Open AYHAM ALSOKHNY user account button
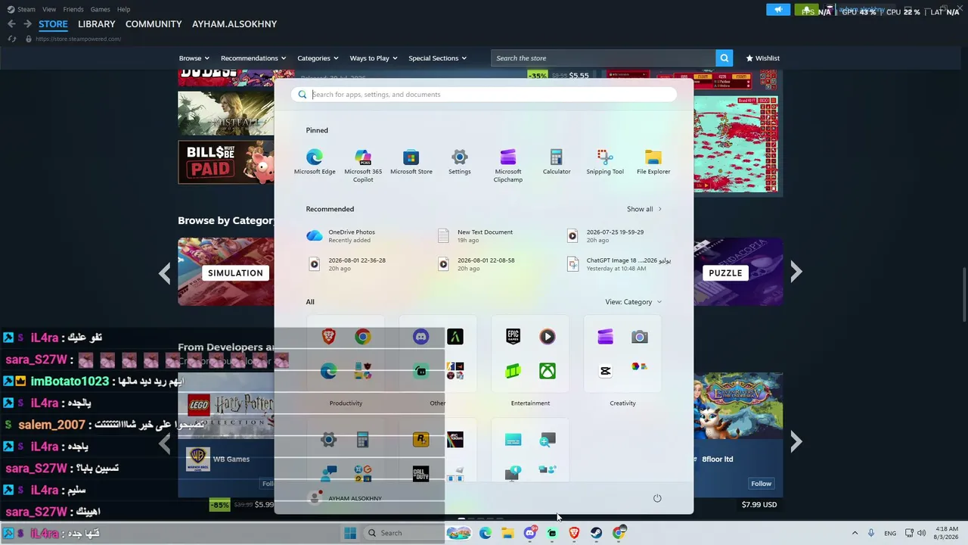The width and height of the screenshot is (968, 545). [345, 498]
